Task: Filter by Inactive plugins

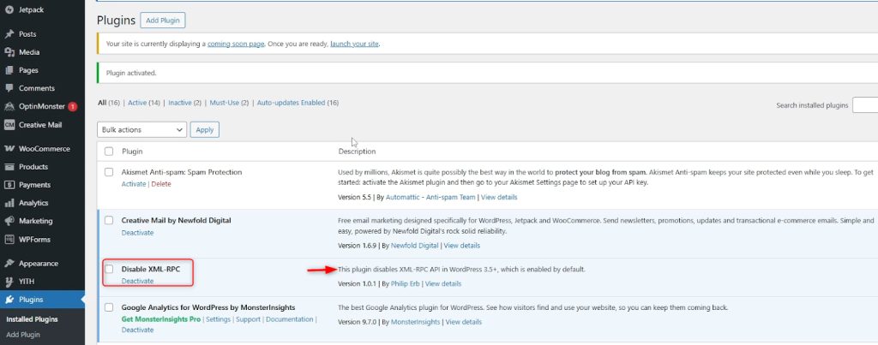Action: [x=180, y=103]
